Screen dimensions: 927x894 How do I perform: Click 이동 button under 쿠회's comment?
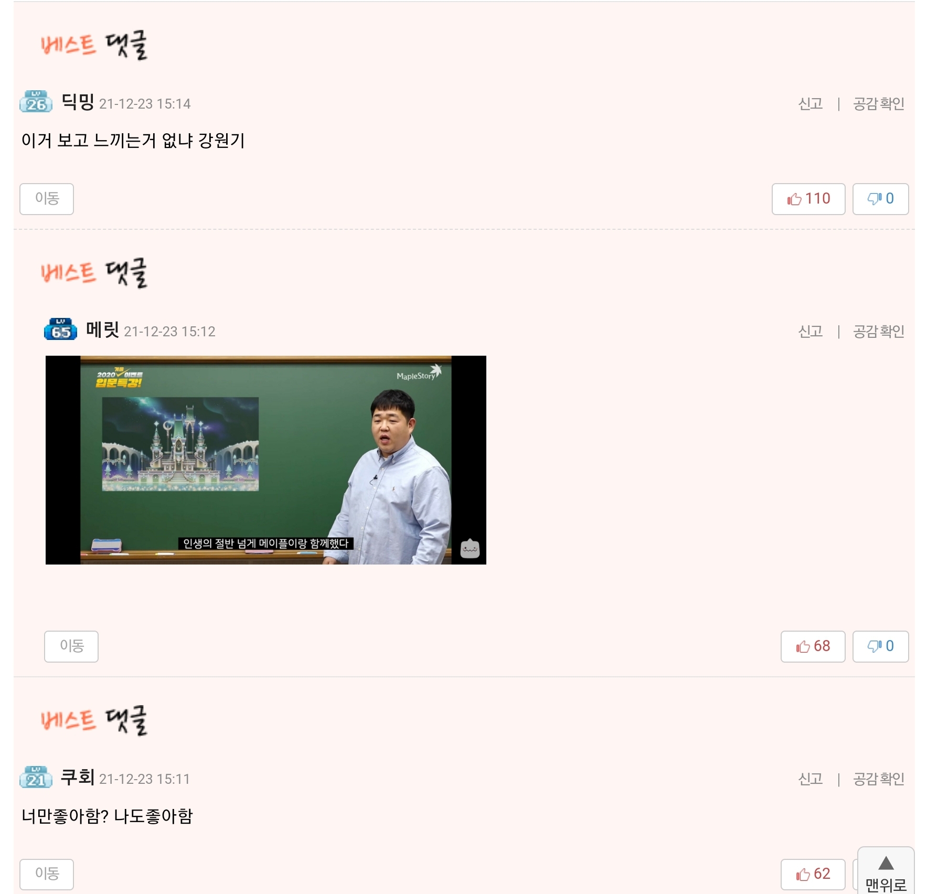pos(47,874)
